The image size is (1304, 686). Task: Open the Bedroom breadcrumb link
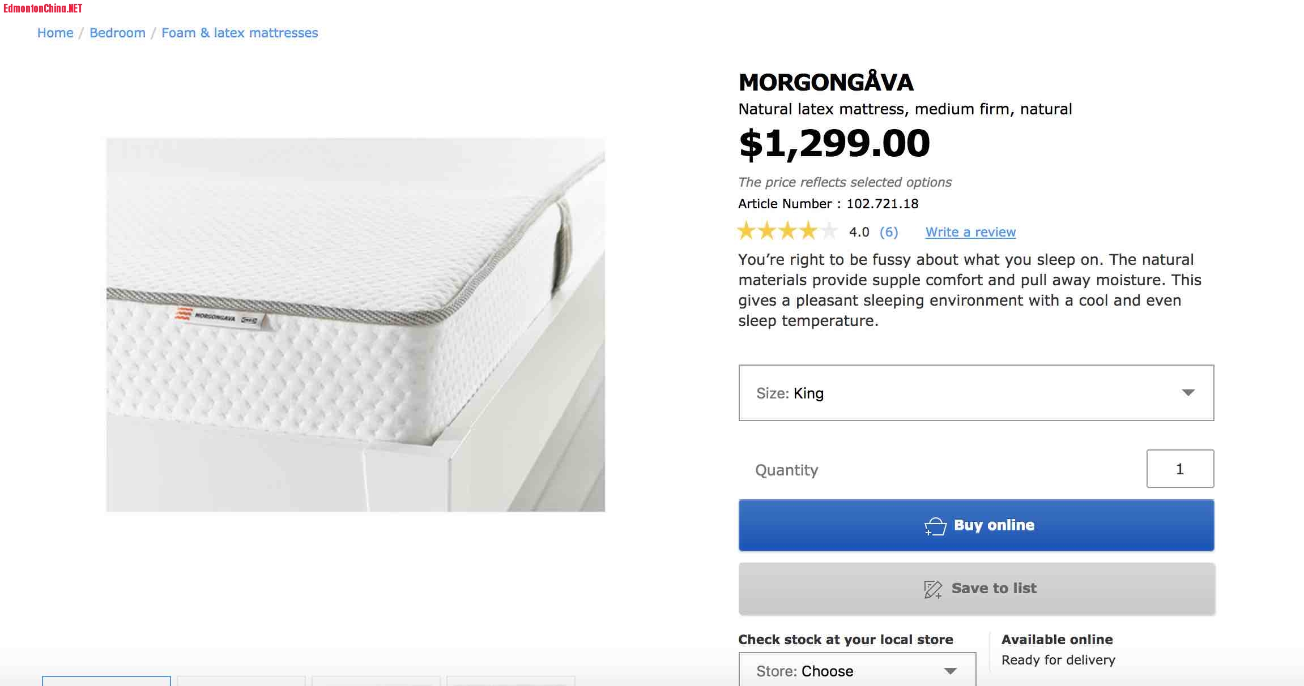[x=117, y=33]
